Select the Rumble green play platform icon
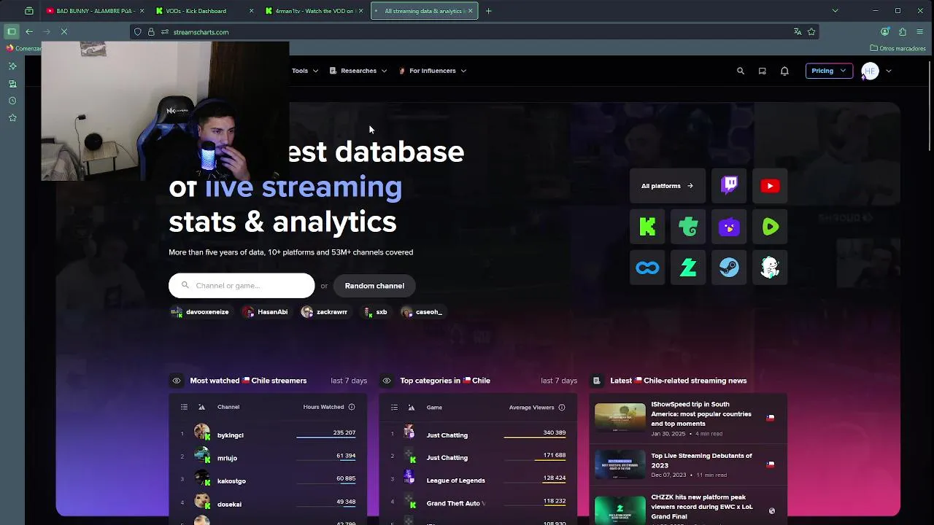This screenshot has width=934, height=525. [770, 227]
